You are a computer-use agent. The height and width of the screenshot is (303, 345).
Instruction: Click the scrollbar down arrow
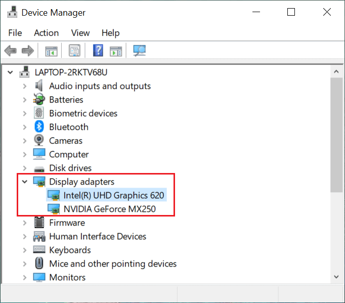336,277
